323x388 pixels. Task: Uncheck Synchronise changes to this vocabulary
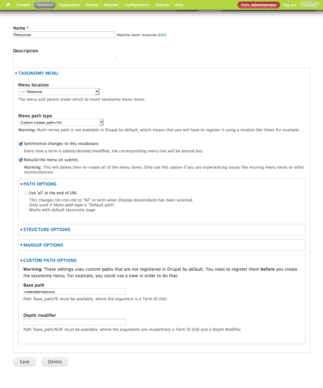click(x=21, y=143)
